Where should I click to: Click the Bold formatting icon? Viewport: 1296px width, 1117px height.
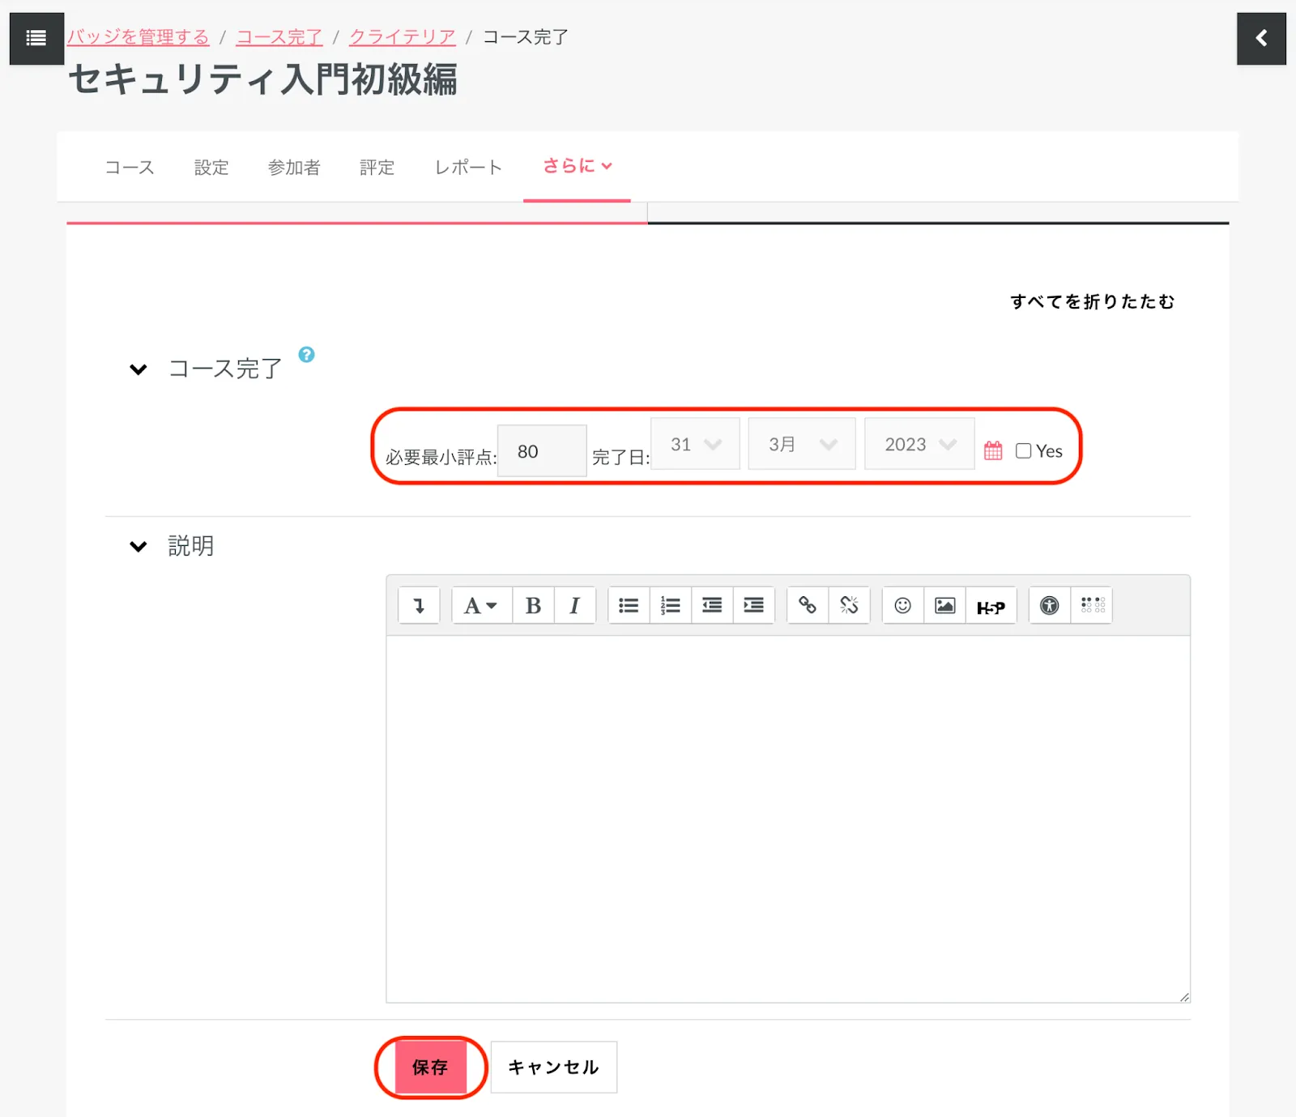(533, 606)
